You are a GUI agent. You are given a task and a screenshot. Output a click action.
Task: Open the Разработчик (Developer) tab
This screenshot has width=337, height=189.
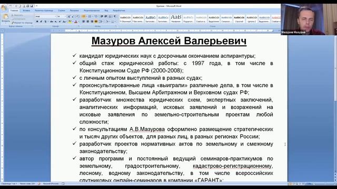coord(119,10)
